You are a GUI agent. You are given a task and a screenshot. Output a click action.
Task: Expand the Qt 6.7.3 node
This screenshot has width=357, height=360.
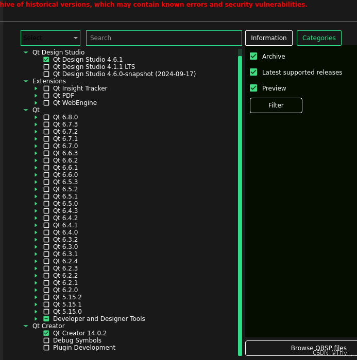(36, 124)
